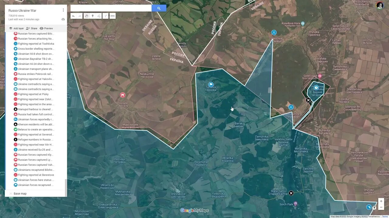Click the black X marker near Pysarivka
The width and height of the screenshot is (389, 218).
(x=308, y=100)
